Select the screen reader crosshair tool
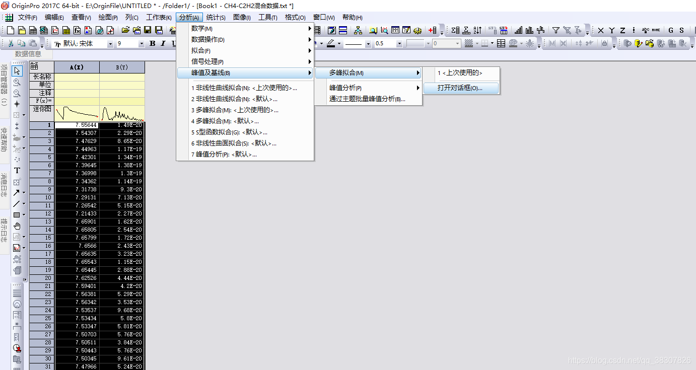 pyautogui.click(x=17, y=104)
